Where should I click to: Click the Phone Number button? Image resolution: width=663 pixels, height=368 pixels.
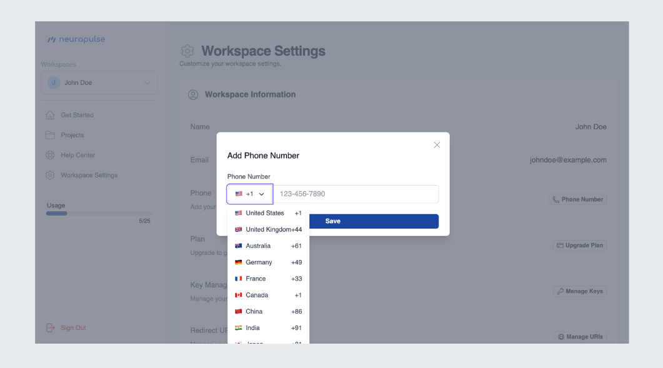click(x=577, y=200)
